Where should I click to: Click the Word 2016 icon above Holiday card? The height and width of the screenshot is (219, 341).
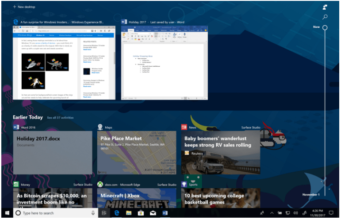16,127
